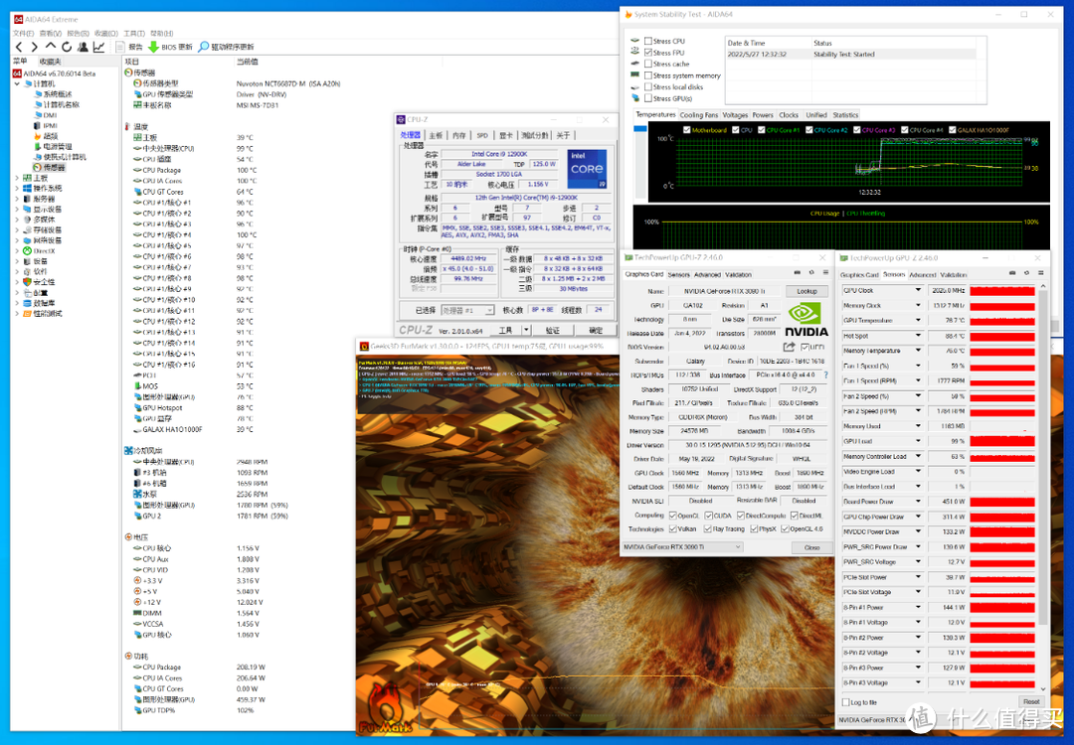Open the NVIDIA GeForce RTX 3090 Ti selector
The width and height of the screenshot is (1074, 745).
coord(681,547)
